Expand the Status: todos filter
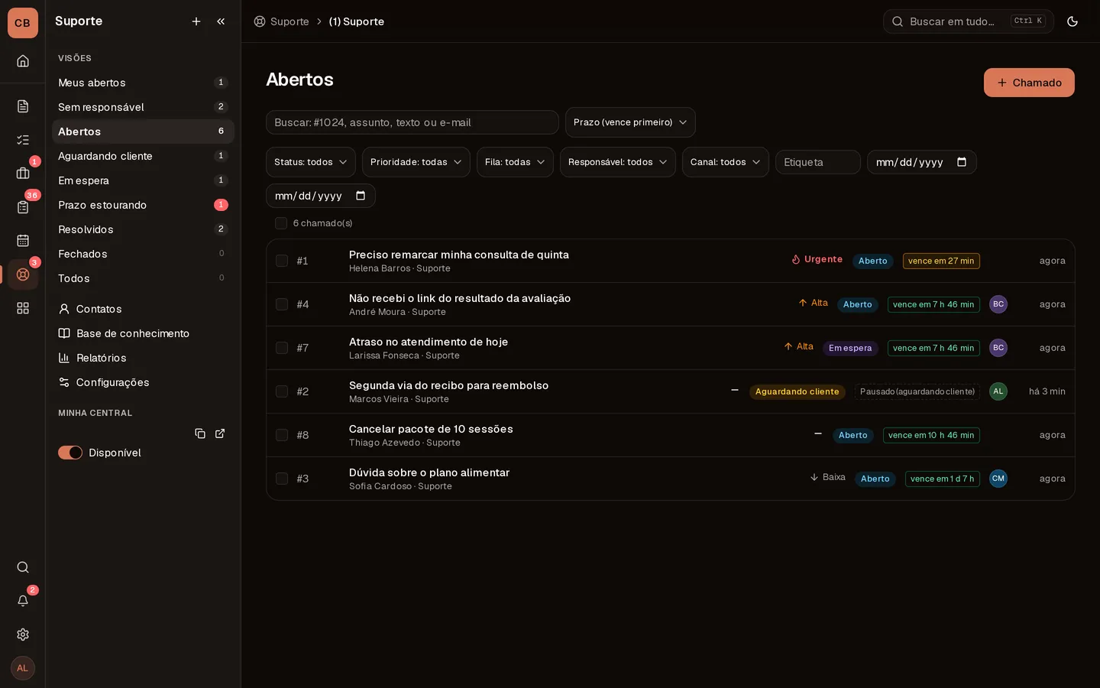 pos(311,162)
